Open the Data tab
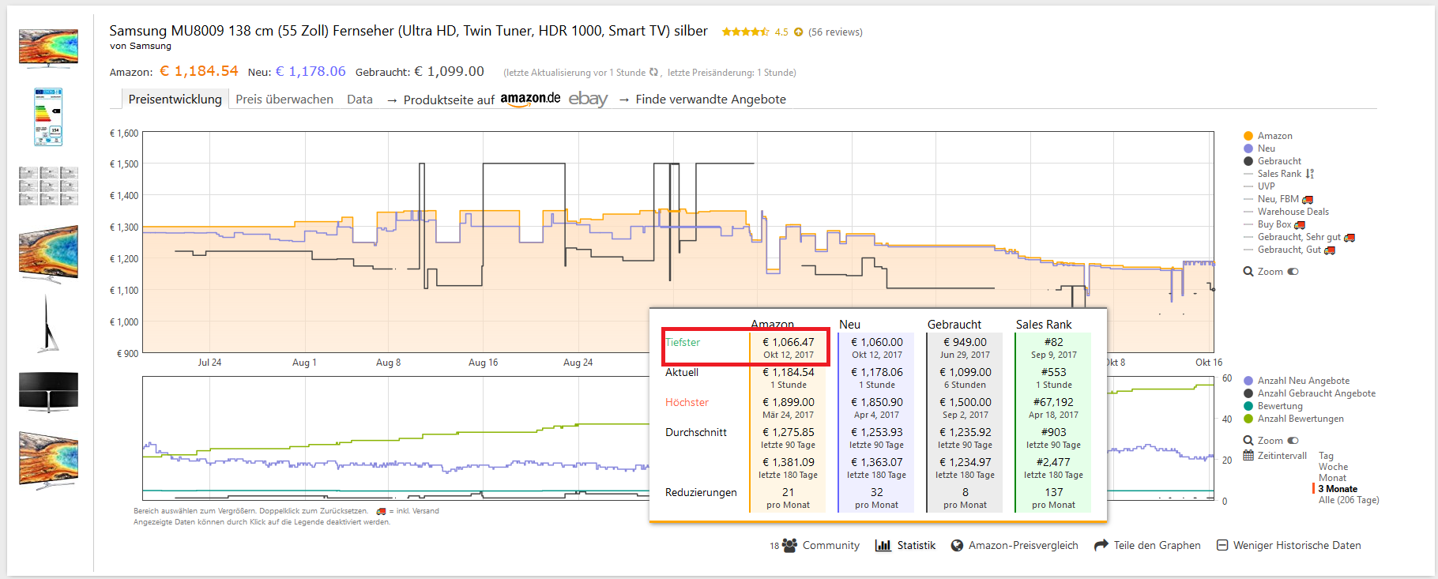 click(359, 99)
